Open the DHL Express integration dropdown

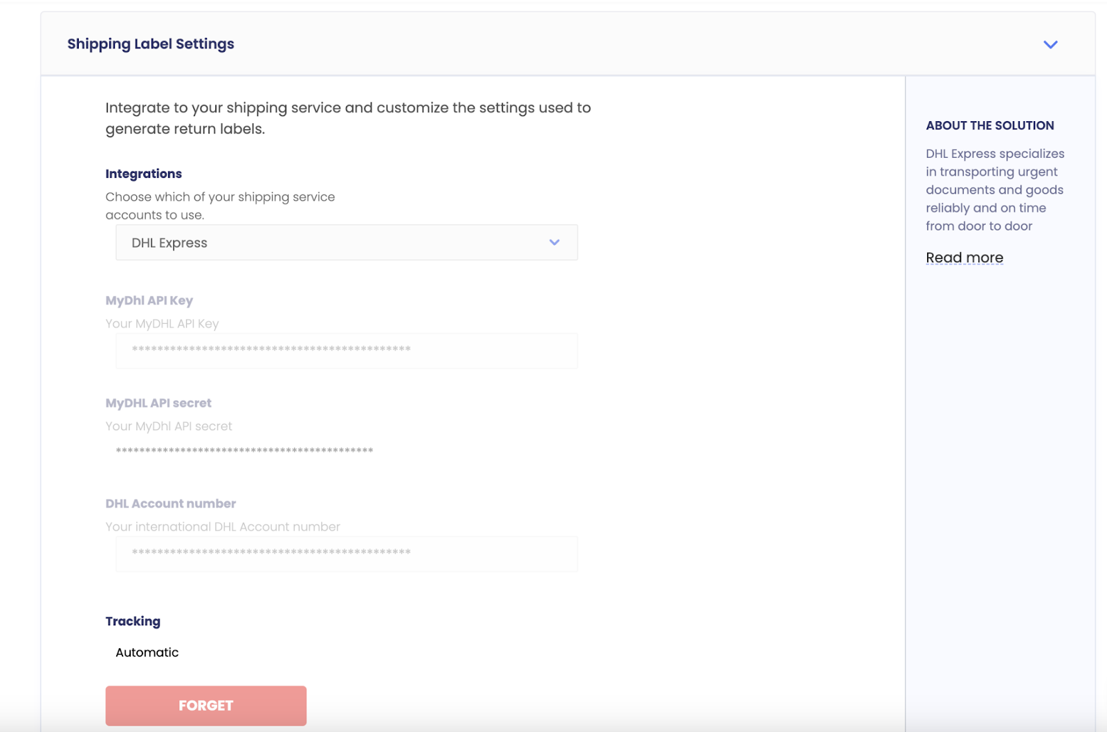(346, 243)
